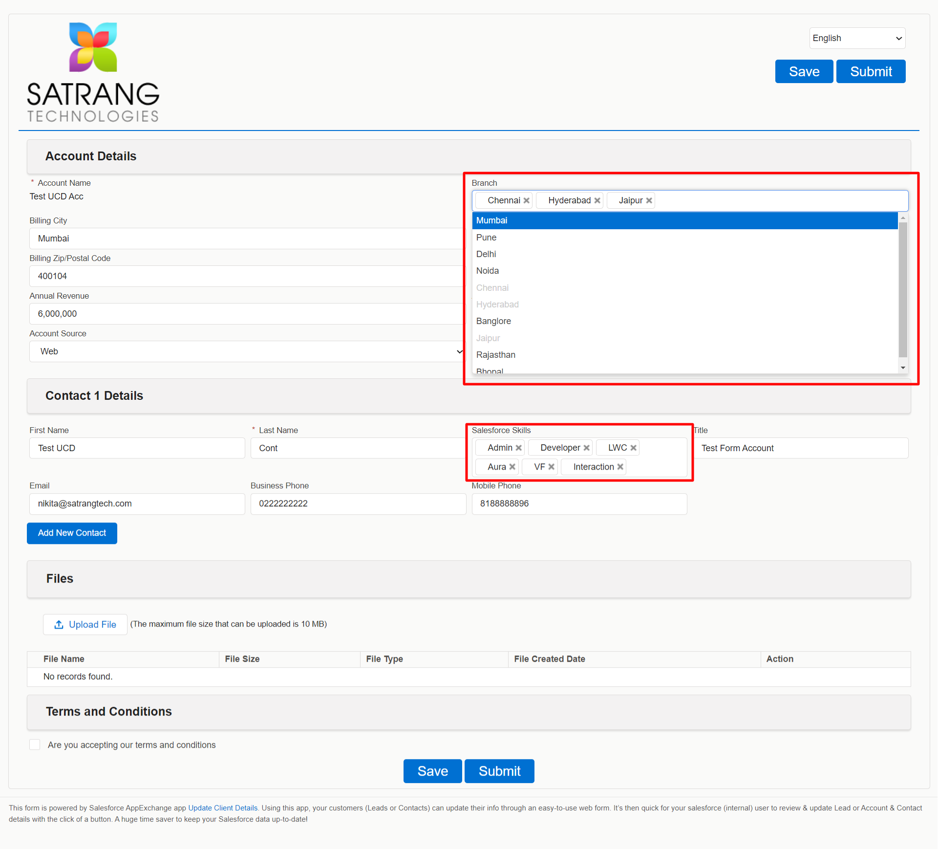Screen dimensions: 938x850
Task: Remove the Hyderabad branch tag
Action: [597, 200]
